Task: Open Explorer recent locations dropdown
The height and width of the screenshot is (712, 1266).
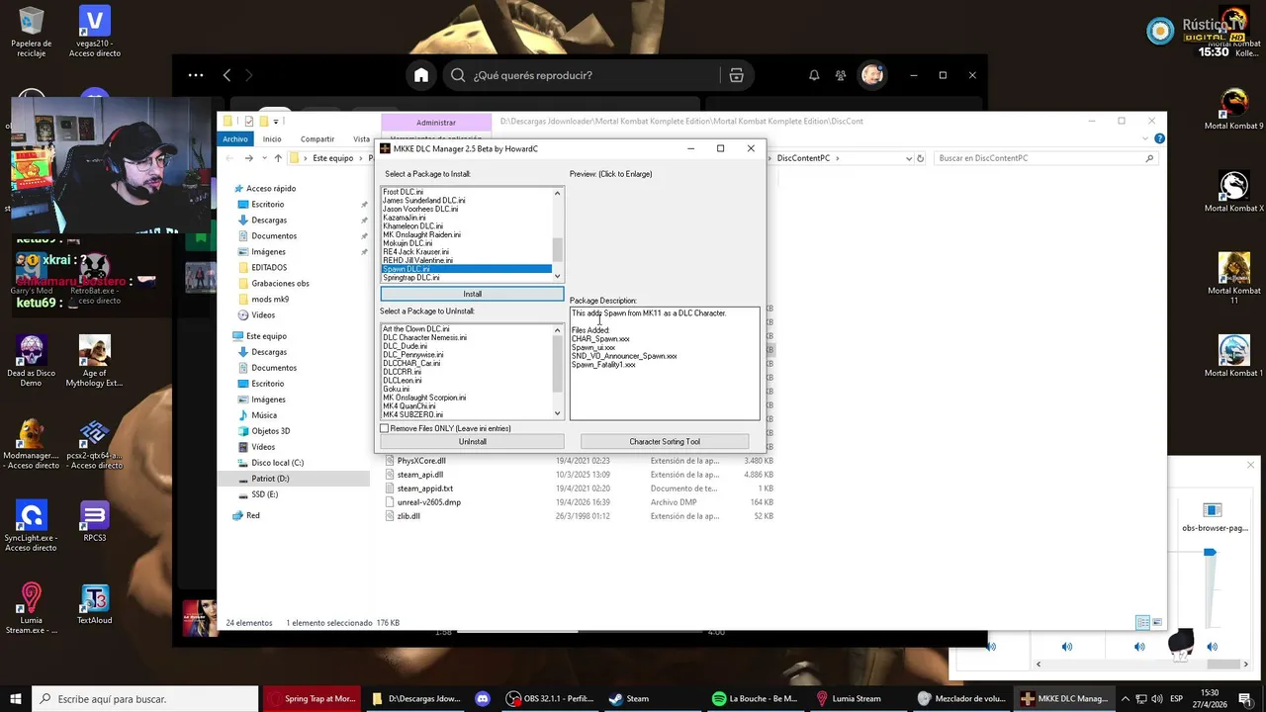Action: [x=264, y=158]
